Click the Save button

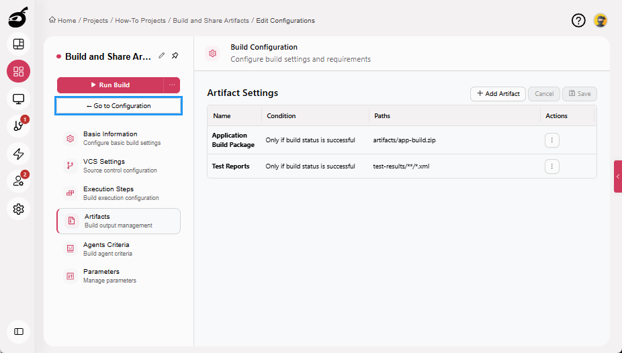580,94
